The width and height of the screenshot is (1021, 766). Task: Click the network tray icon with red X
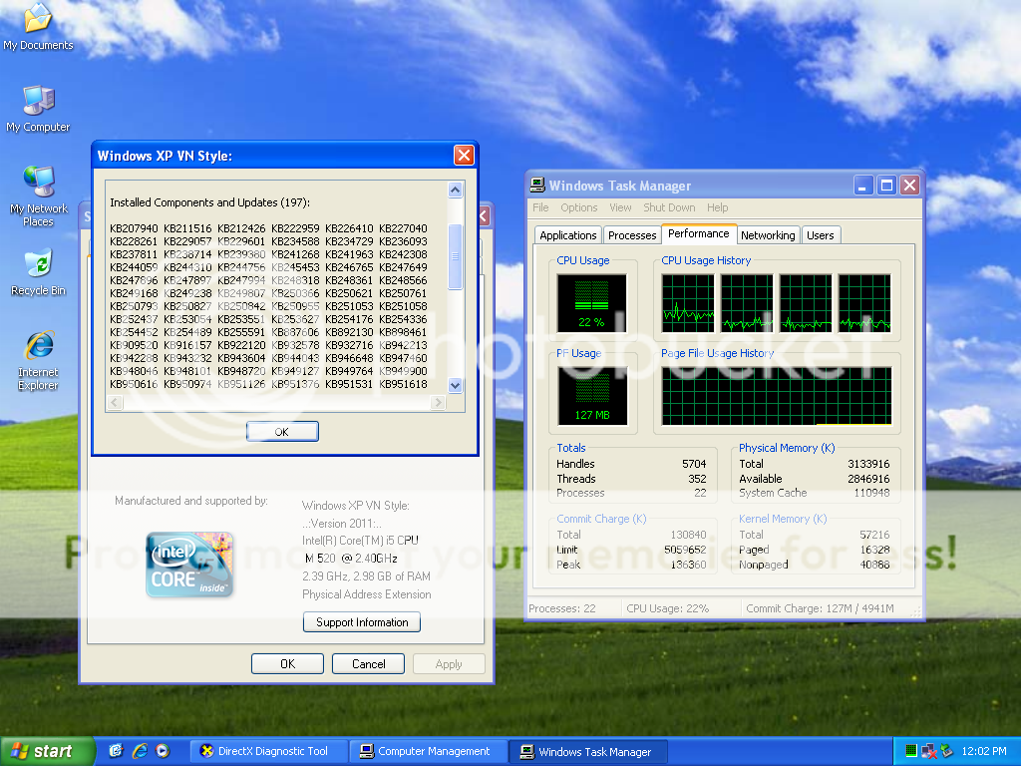point(929,751)
